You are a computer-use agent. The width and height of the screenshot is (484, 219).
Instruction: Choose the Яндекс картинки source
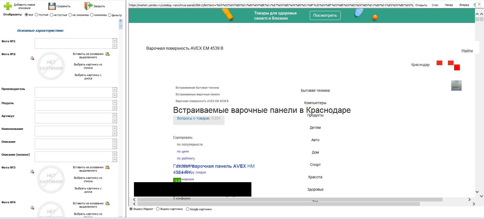coord(158,209)
